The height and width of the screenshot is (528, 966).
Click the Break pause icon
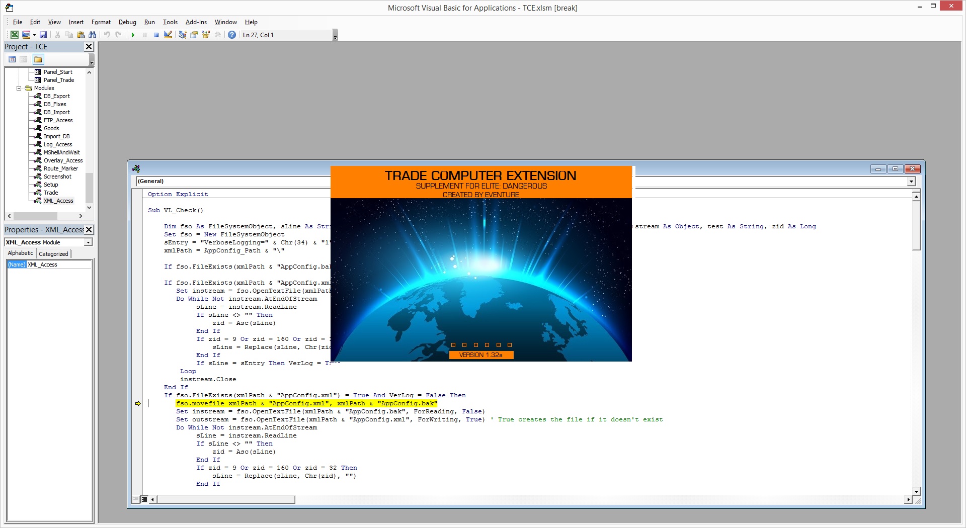click(145, 35)
